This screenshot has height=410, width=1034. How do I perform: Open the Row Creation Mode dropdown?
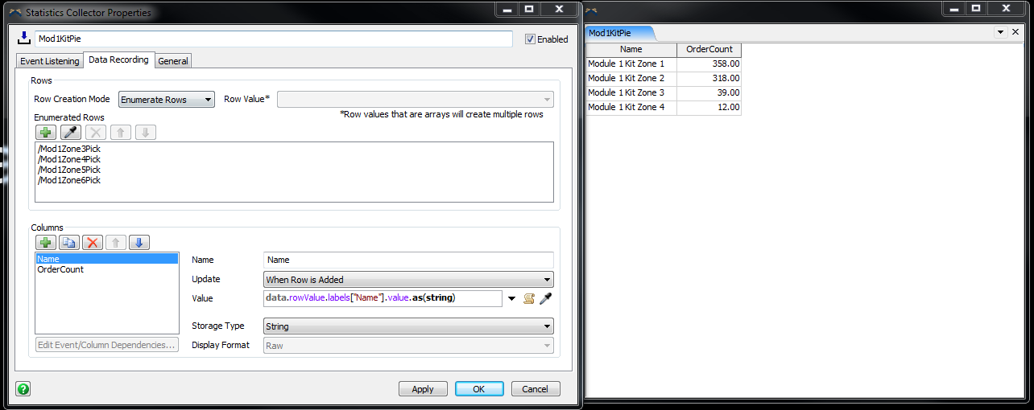coord(167,100)
